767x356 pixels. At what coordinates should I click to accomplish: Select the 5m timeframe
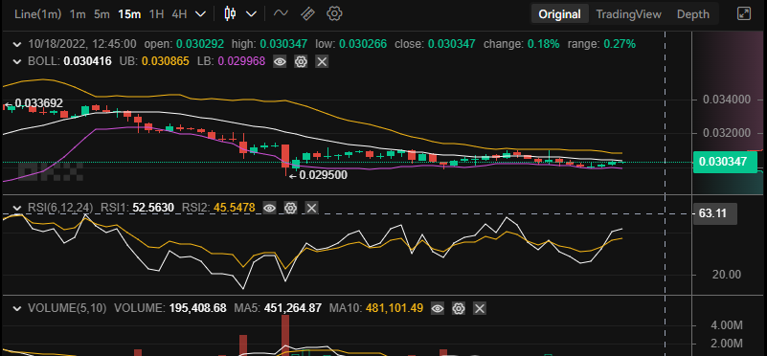pos(102,14)
